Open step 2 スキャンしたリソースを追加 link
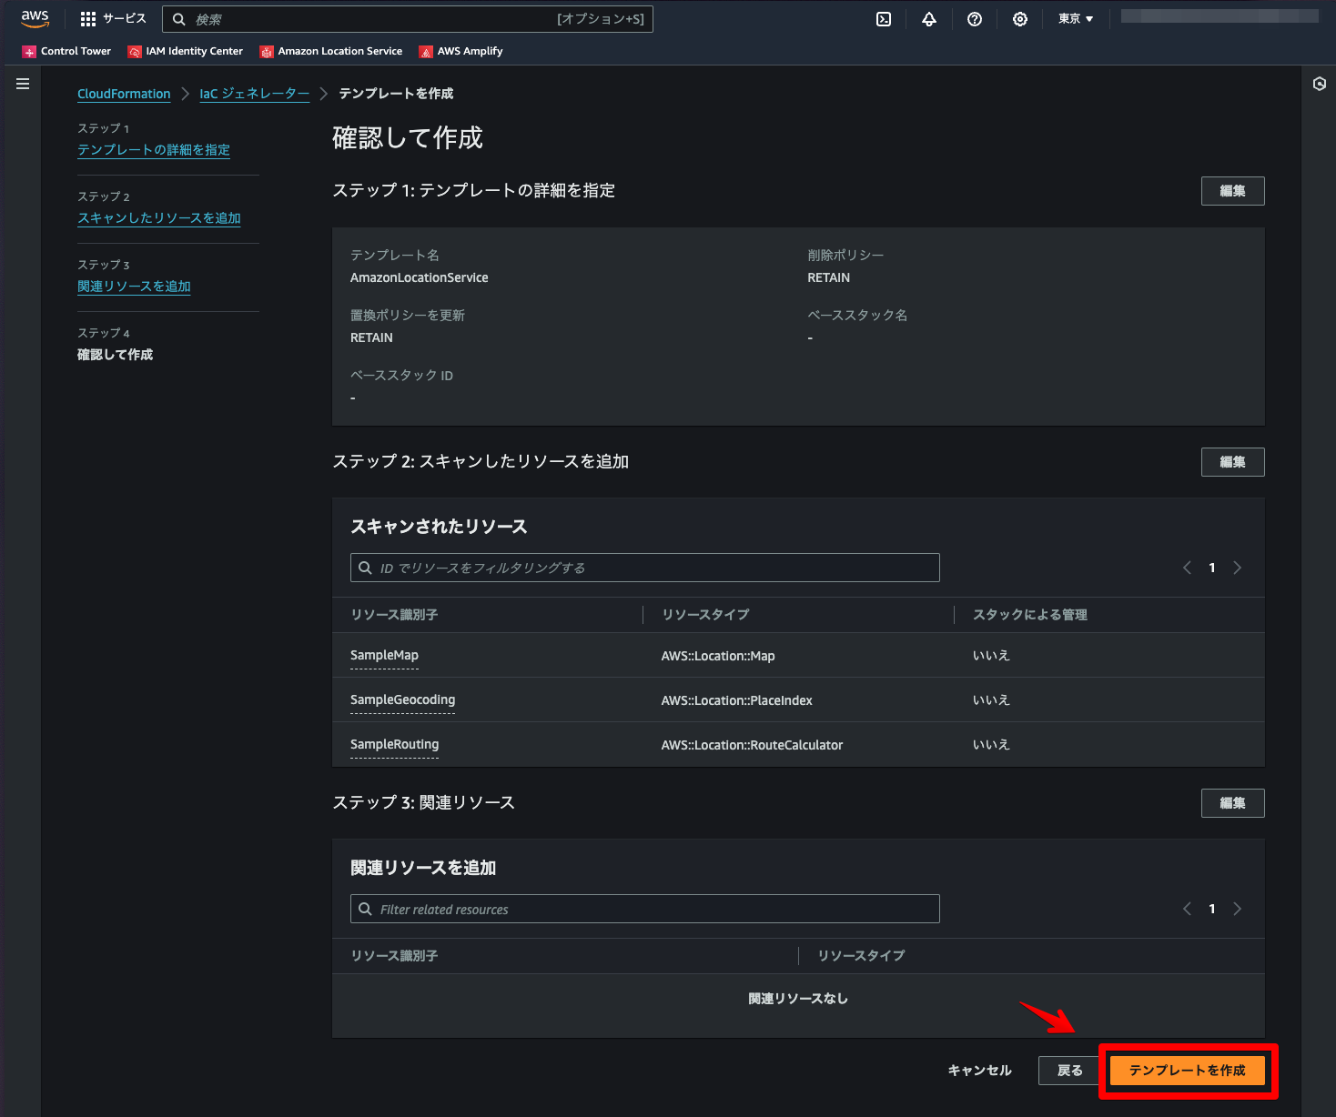 point(159,217)
